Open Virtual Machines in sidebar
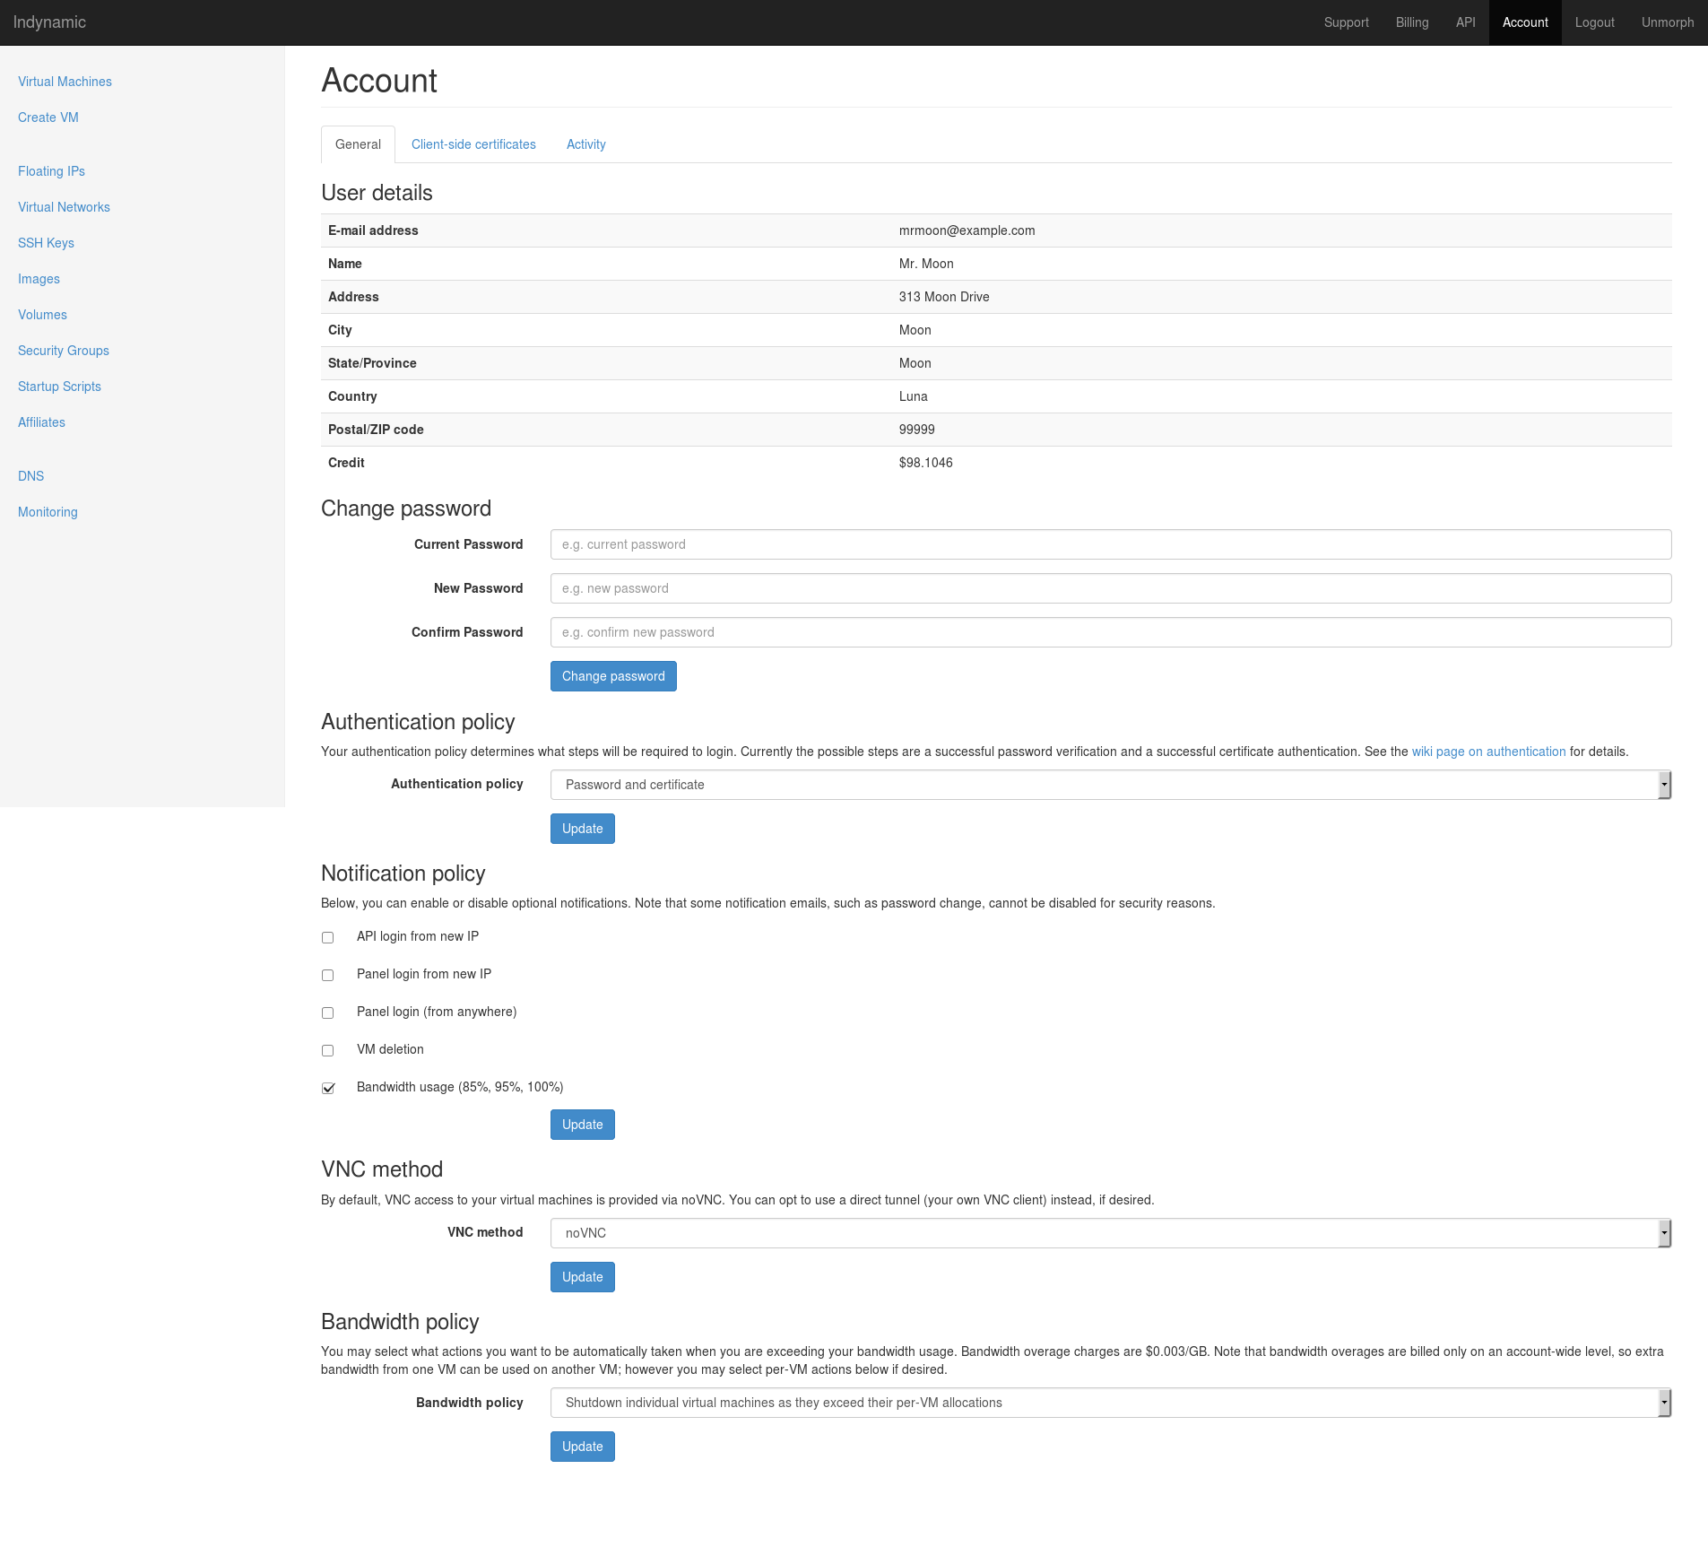Viewport: 1708px width, 1547px height. (x=65, y=82)
